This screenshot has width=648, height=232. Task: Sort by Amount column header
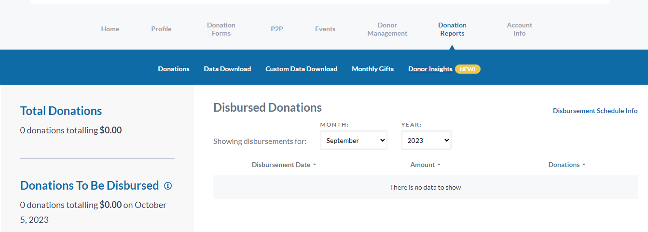pyautogui.click(x=425, y=165)
